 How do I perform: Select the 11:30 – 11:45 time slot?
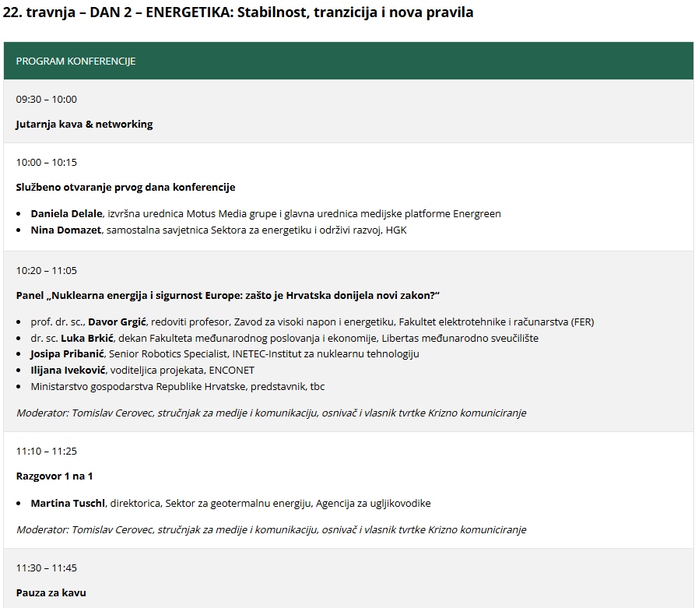click(x=46, y=568)
